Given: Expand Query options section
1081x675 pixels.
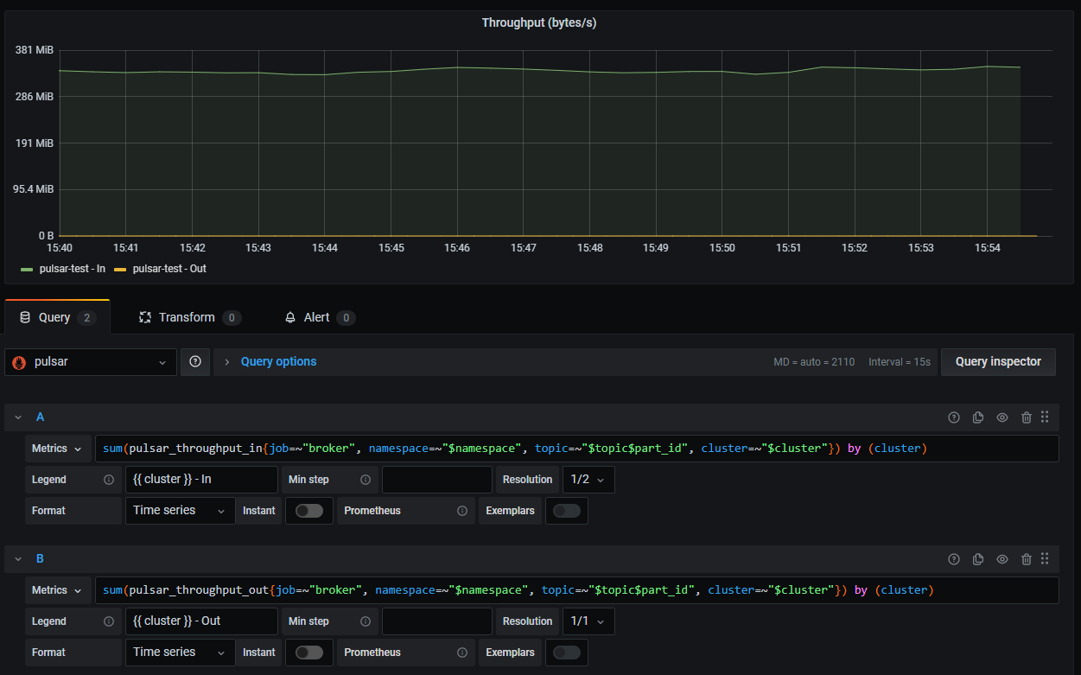Looking at the screenshot, I should 278,362.
